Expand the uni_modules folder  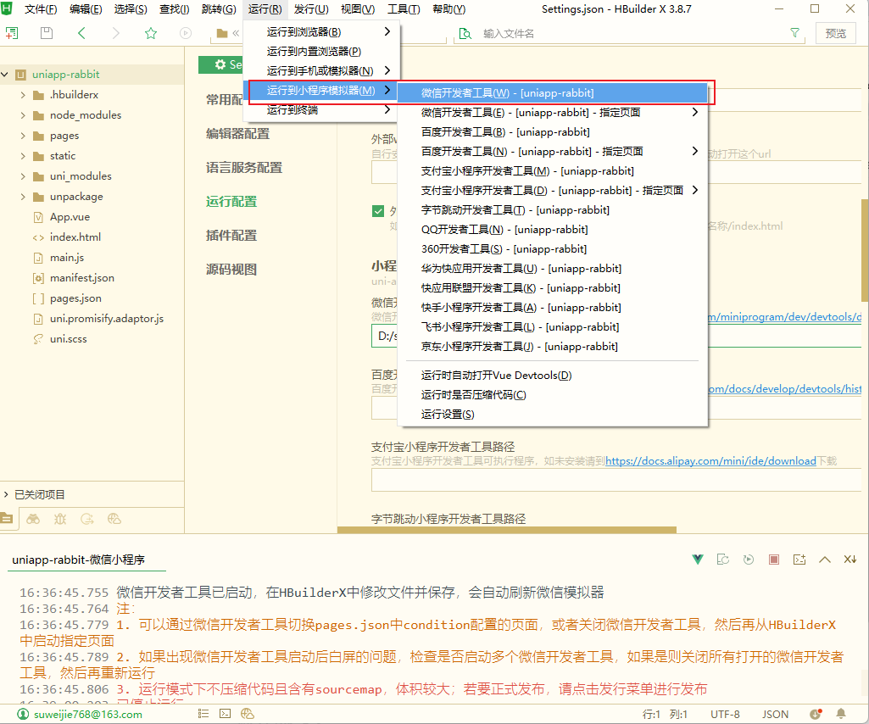pyautogui.click(x=23, y=176)
